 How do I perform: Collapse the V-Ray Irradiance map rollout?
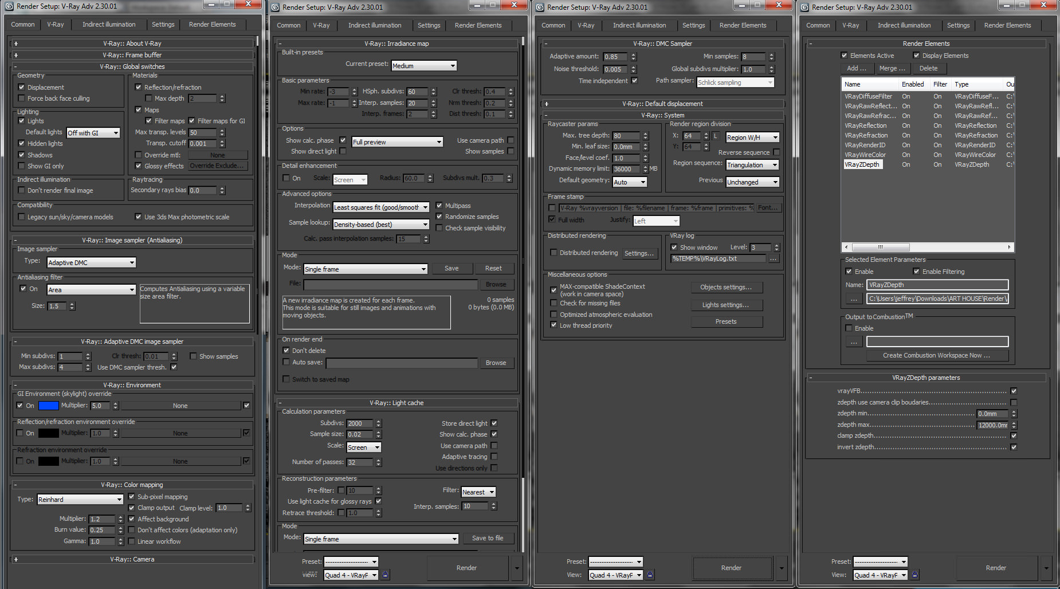(x=396, y=43)
